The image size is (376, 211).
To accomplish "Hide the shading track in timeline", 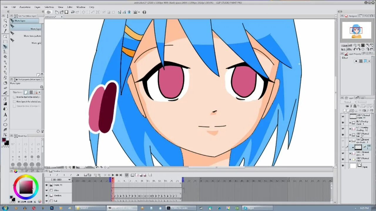I will pos(46,195).
